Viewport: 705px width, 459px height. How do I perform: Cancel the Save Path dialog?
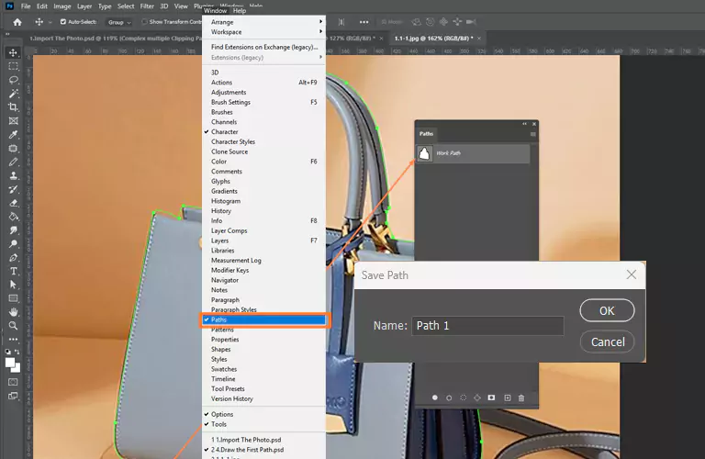coord(607,341)
